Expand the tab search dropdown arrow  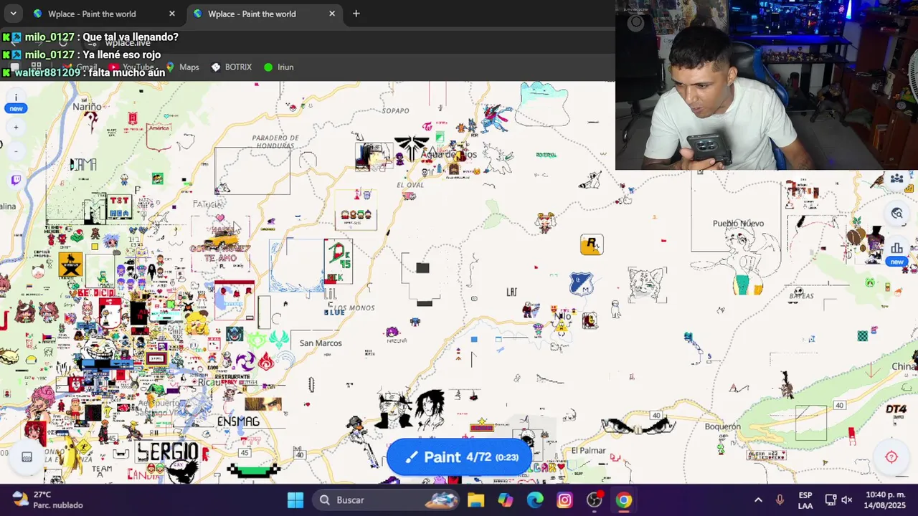tap(13, 14)
